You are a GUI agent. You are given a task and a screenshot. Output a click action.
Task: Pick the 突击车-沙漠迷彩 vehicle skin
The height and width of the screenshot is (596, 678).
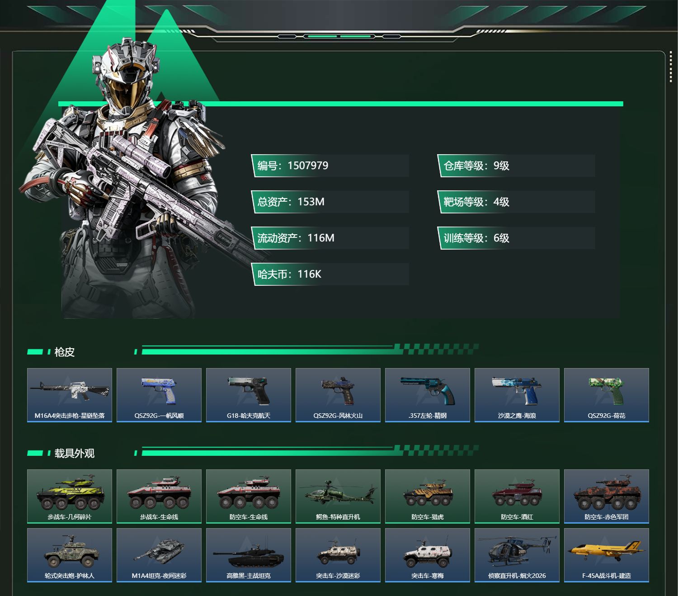click(x=338, y=555)
